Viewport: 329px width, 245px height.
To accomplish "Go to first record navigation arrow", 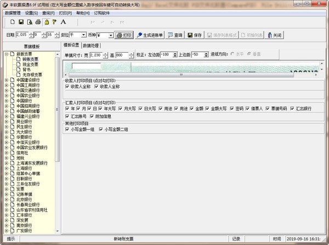I will point(93,22).
